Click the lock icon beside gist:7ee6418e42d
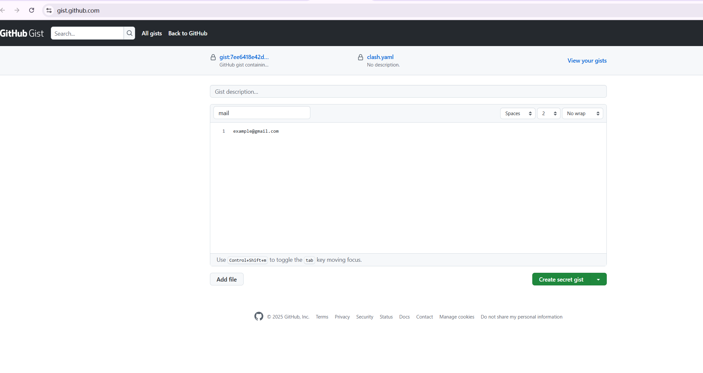 [213, 57]
